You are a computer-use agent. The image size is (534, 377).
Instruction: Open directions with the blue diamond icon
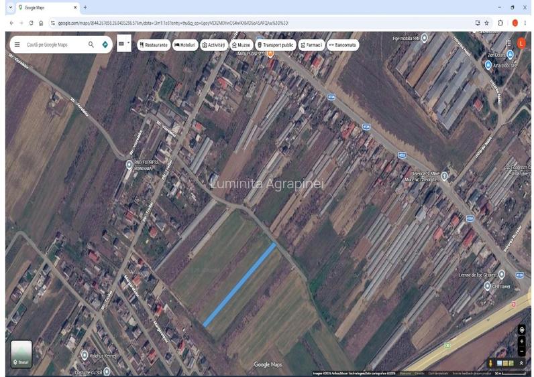click(105, 45)
